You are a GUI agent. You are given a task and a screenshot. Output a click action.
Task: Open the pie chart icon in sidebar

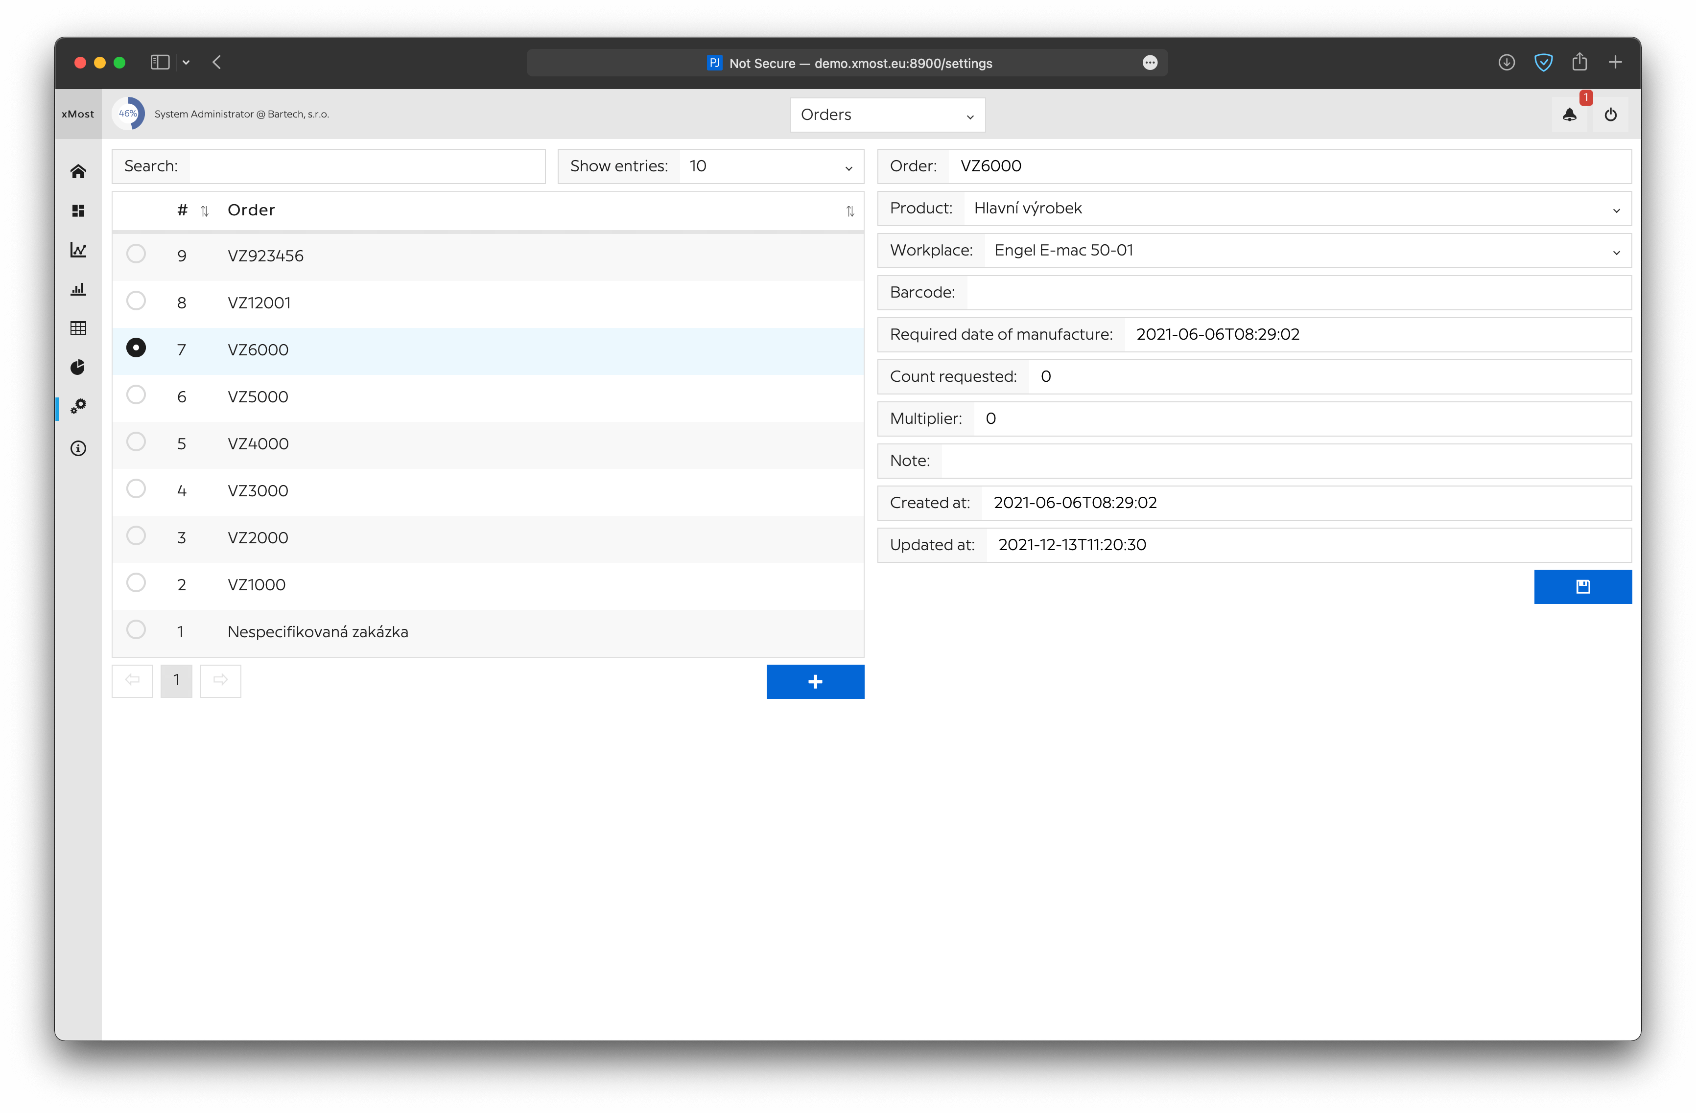click(78, 367)
